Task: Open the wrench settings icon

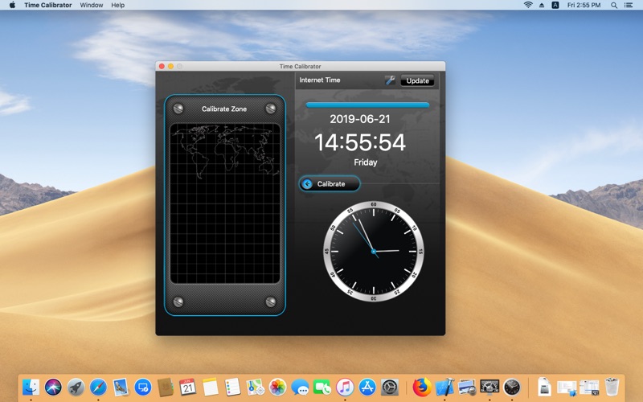Action: click(x=390, y=80)
